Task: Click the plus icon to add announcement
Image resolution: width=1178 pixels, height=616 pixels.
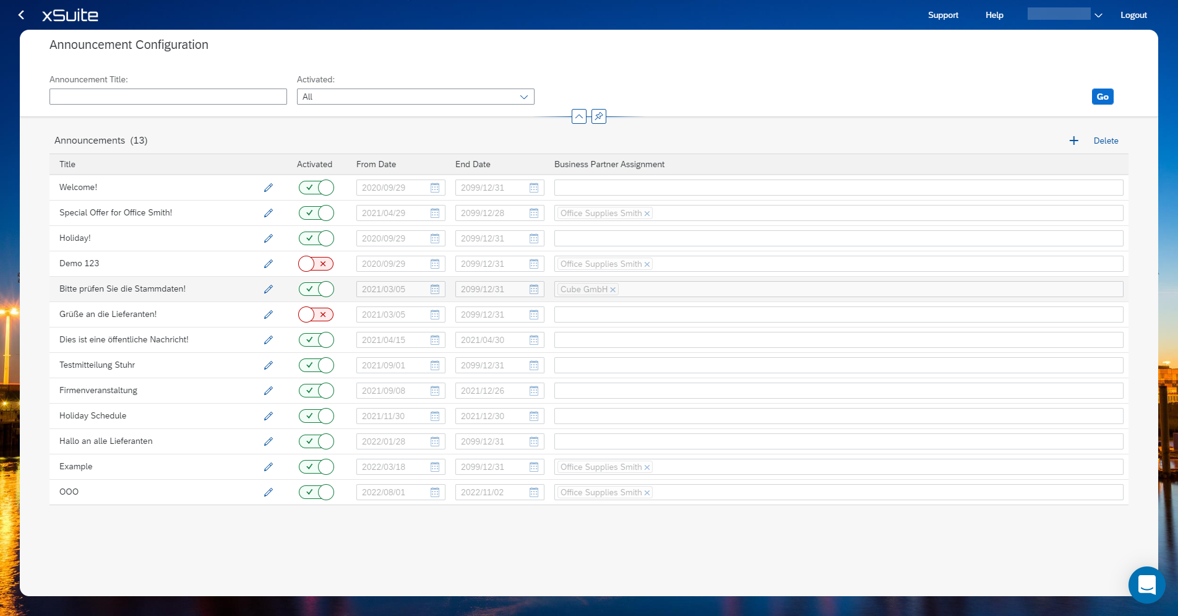Action: point(1074,141)
